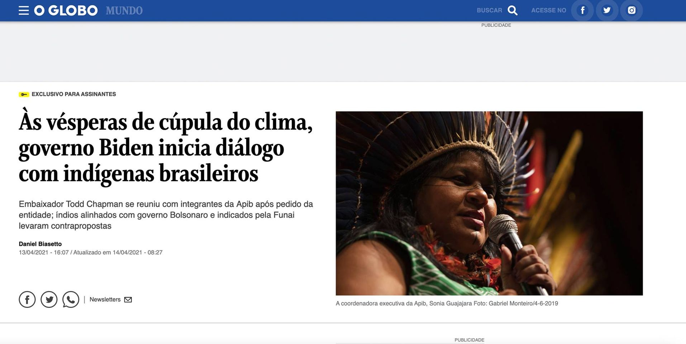
Task: Open author Daniel Biasetto's page
Action: pyautogui.click(x=40, y=244)
